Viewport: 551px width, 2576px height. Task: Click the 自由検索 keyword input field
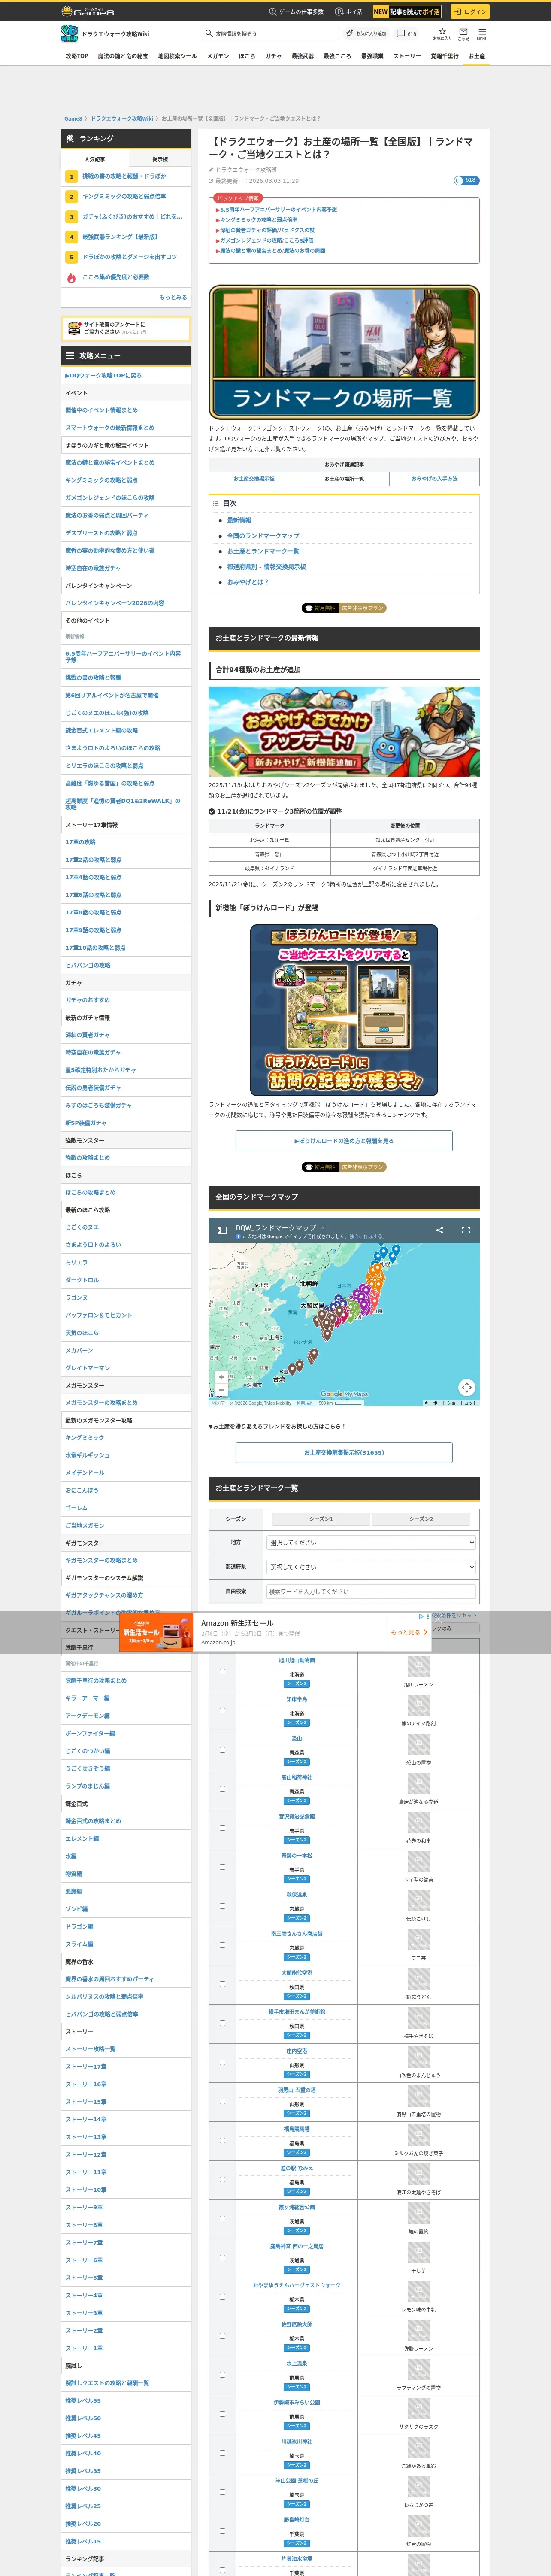371,1591
